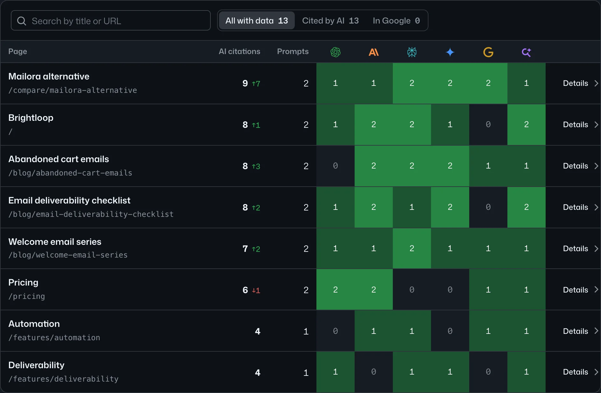Viewport: 601px width, 393px height.
Task: Click the Brightloop Google cell showing 0
Action: pos(488,125)
